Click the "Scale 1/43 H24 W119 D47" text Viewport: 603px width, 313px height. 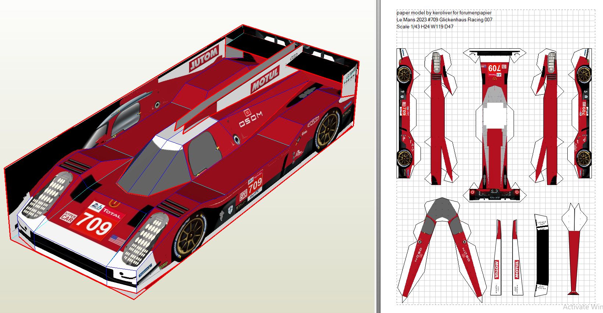click(425, 27)
